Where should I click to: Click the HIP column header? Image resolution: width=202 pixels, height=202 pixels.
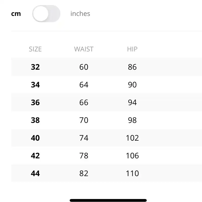click(132, 49)
